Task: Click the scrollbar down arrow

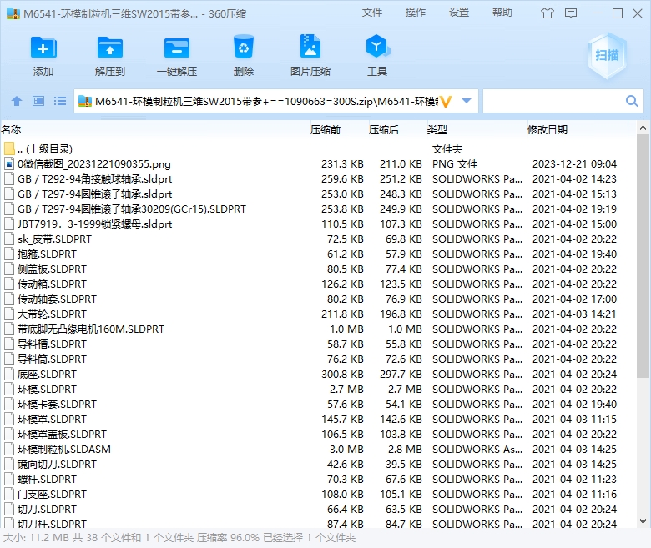Action: [x=643, y=521]
